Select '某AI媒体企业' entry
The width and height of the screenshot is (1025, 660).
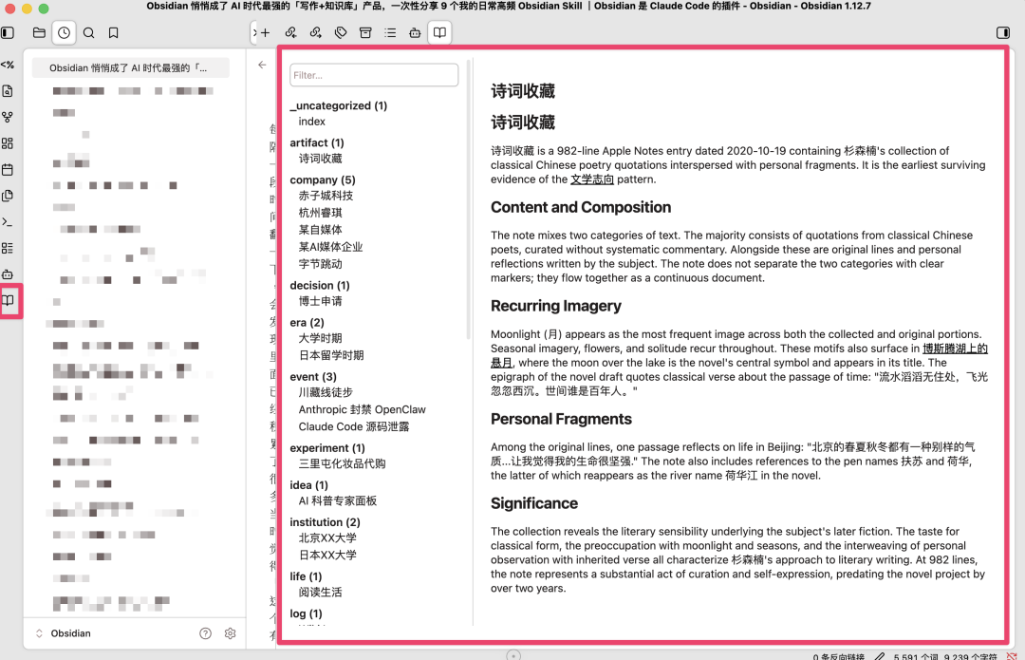point(331,247)
